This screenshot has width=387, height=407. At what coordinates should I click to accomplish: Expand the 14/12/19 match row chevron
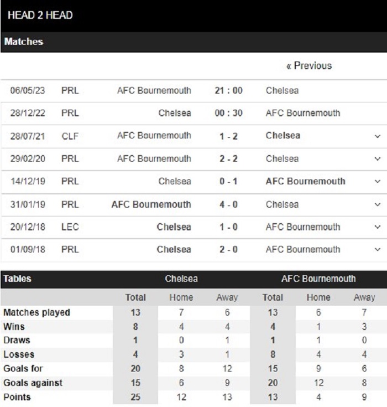point(378,182)
